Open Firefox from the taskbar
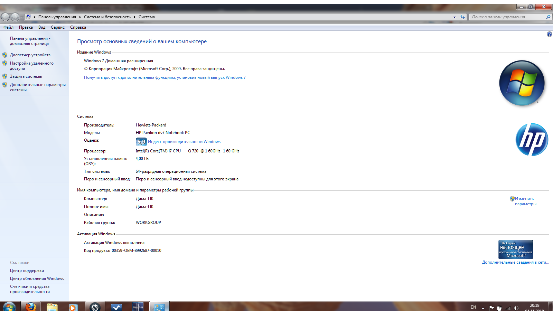 click(x=31, y=307)
